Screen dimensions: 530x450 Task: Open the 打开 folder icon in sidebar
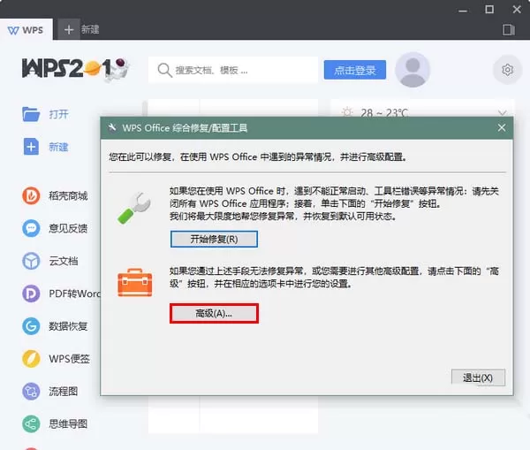31,114
